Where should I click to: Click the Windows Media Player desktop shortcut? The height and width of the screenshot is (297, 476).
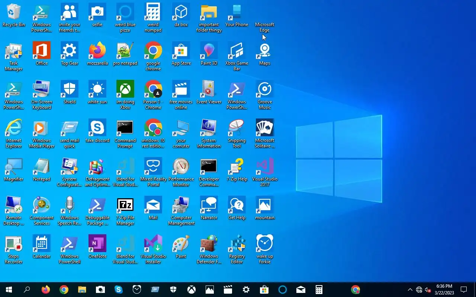tap(42, 133)
